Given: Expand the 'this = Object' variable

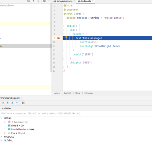Looking at the screenshot, I should pyautogui.click(x=5, y=133).
